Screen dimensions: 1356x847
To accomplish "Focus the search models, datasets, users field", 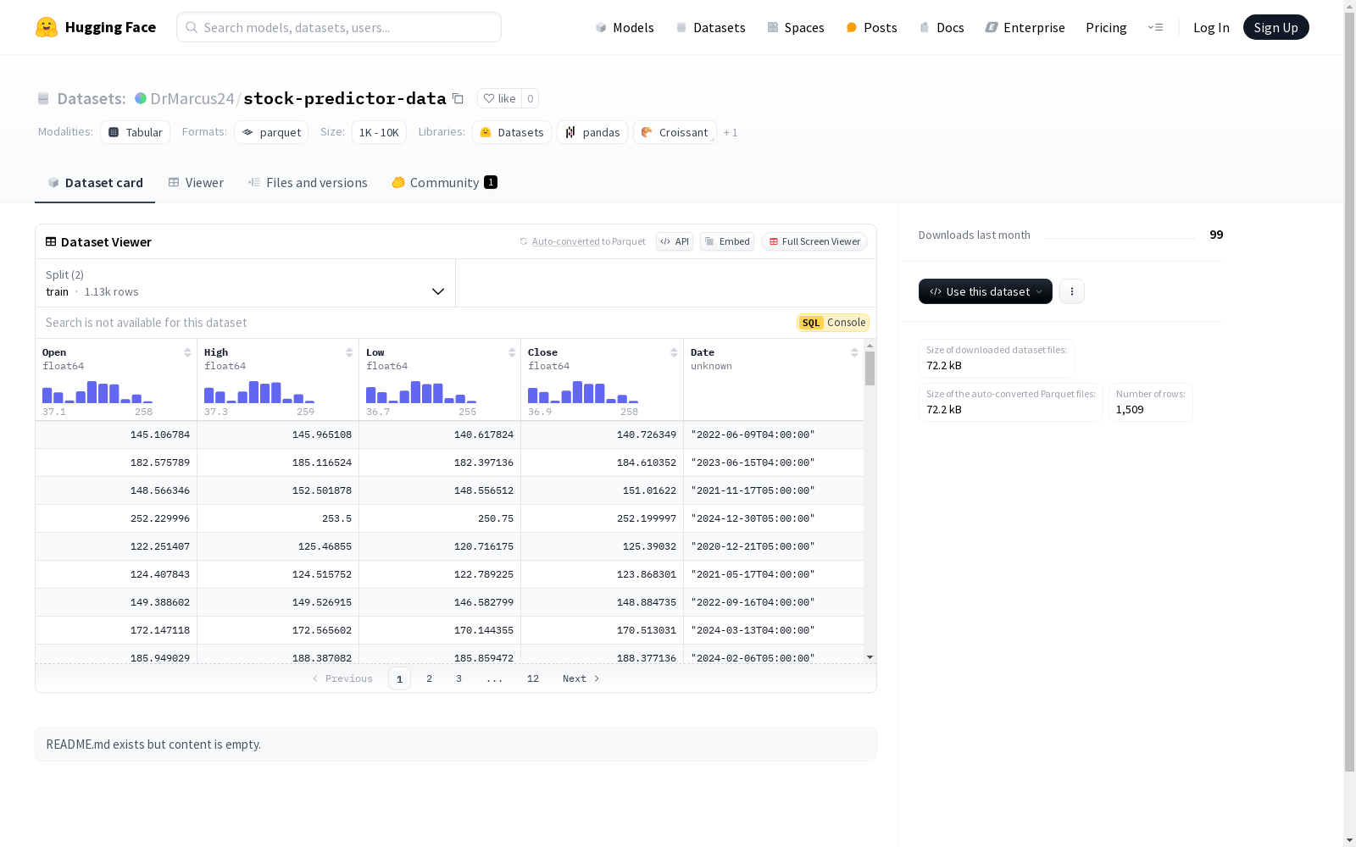I will [339, 27].
